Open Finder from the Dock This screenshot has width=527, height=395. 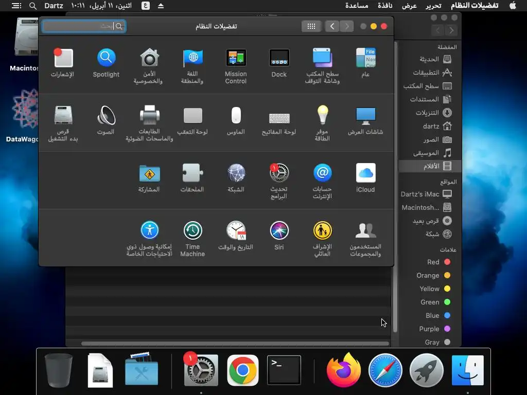pos(467,370)
